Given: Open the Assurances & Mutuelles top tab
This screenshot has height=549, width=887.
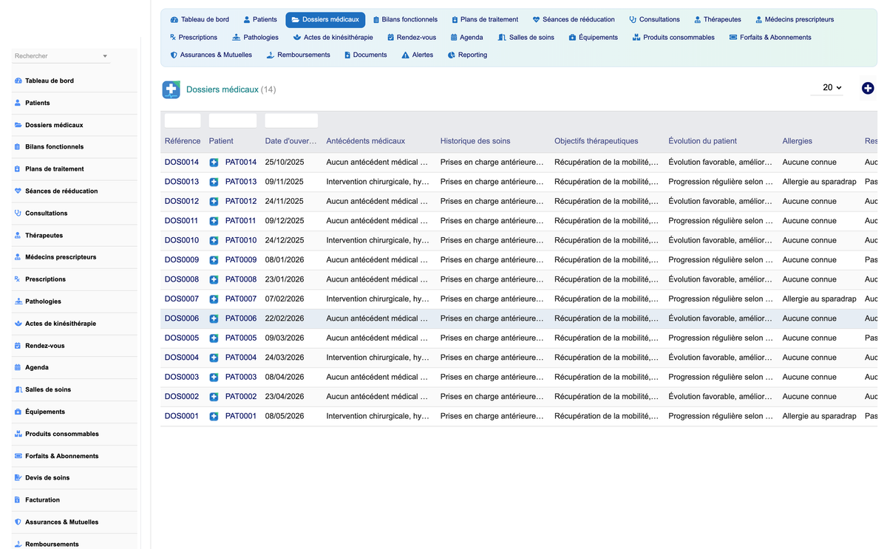Looking at the screenshot, I should (x=211, y=55).
